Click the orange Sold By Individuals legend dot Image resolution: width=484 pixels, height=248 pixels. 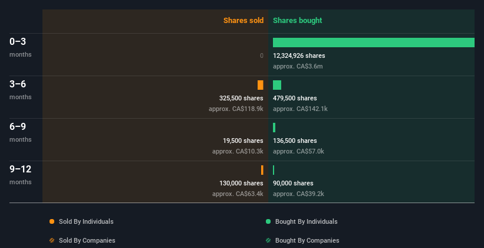coord(52,221)
